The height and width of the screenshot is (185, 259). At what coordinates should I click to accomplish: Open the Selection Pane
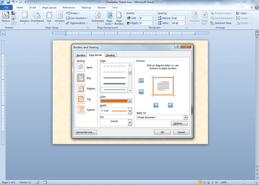(221, 23)
